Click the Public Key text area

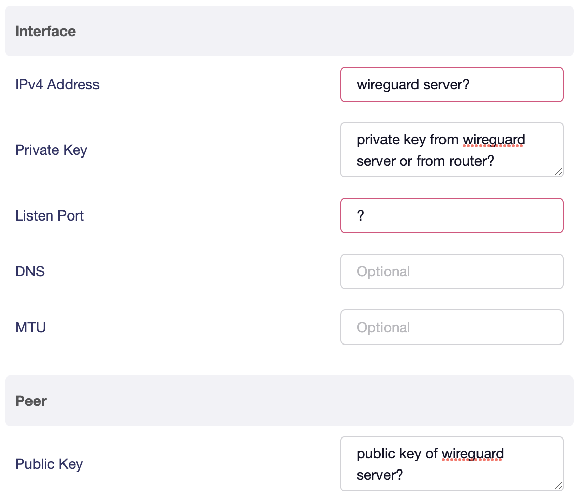(452, 464)
